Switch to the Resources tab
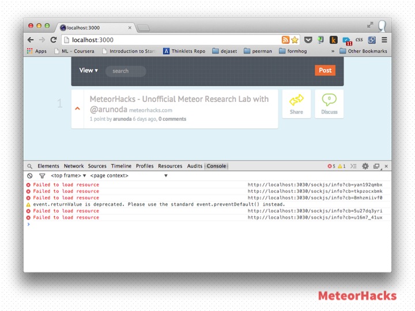This screenshot has width=415, height=311. tap(170, 166)
